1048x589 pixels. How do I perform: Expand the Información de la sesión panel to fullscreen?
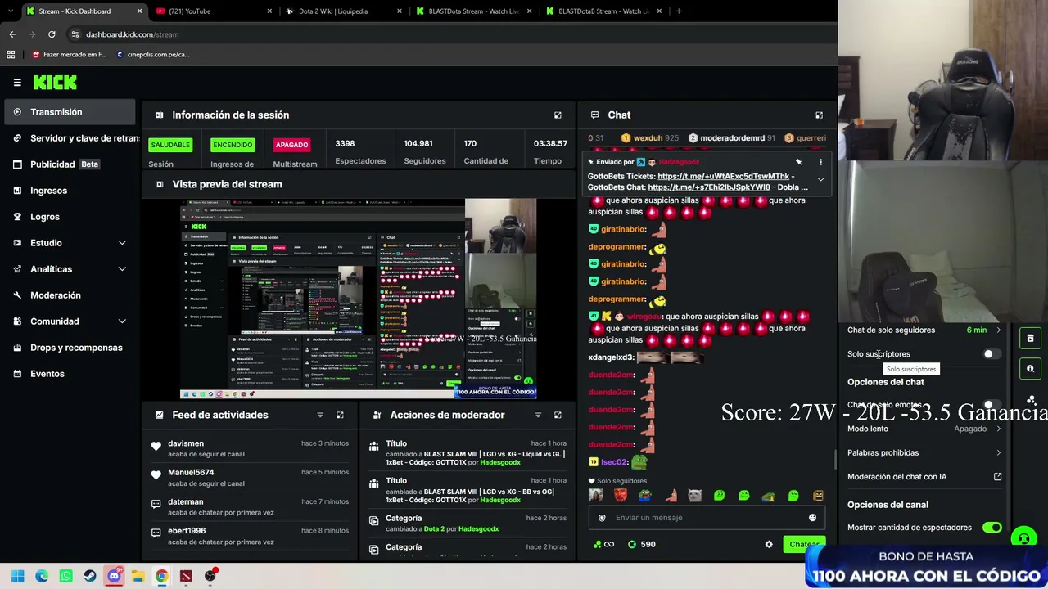pos(558,115)
